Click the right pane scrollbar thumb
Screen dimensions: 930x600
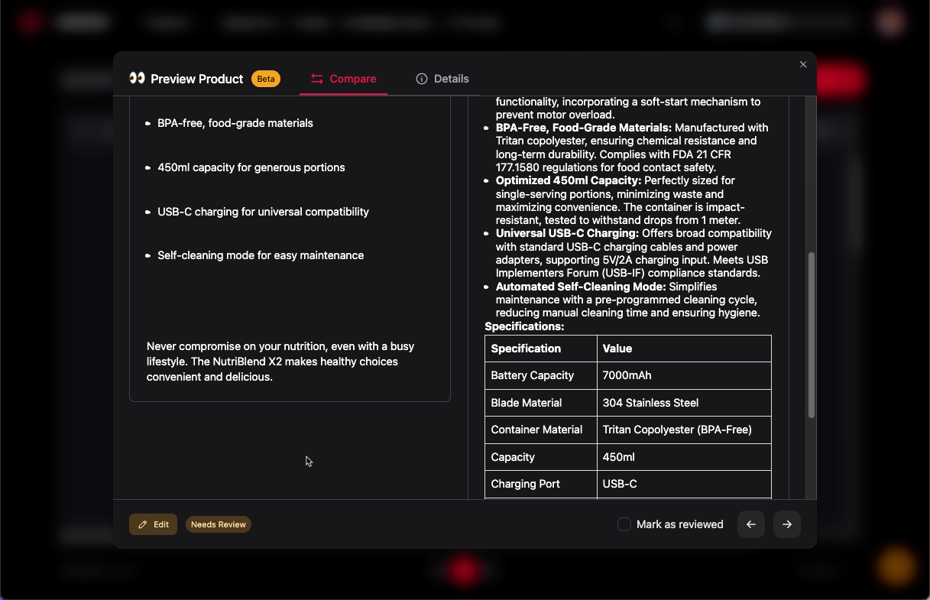pos(812,335)
